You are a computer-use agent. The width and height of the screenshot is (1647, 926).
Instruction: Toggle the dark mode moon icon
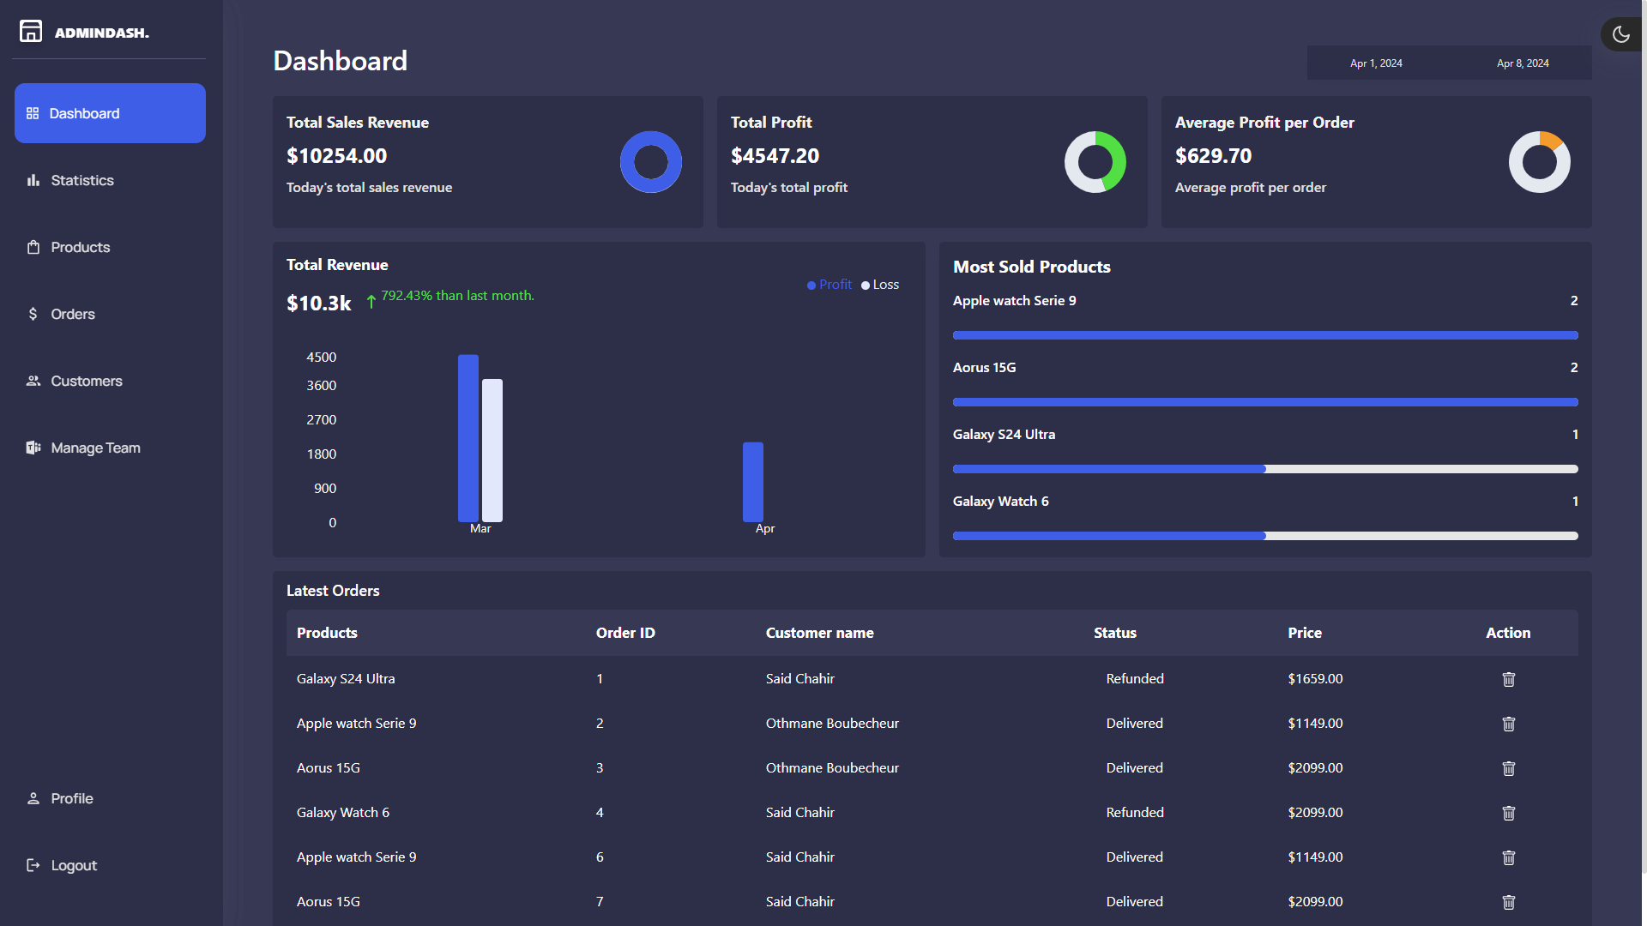tap(1620, 34)
